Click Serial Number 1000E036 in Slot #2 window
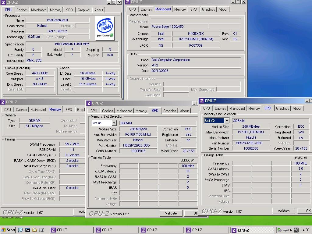Screen dimensions: 312x234 (251, 148)
